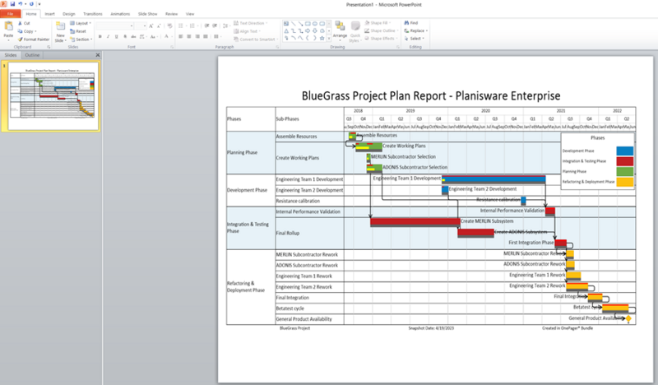This screenshot has width=658, height=385.
Task: Close the slides thumbnail pane
Action: pos(98,55)
